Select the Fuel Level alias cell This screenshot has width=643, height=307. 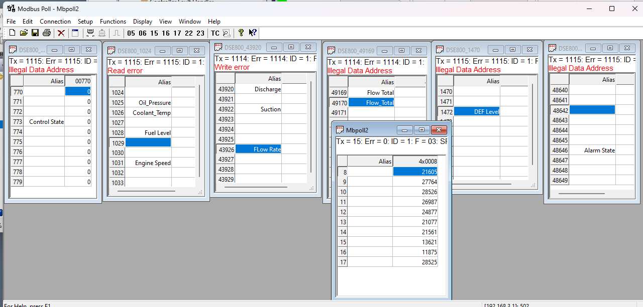point(148,133)
